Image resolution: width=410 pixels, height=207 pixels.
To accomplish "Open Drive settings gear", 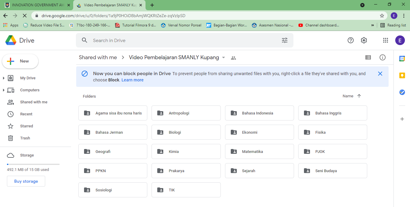I will (364, 40).
